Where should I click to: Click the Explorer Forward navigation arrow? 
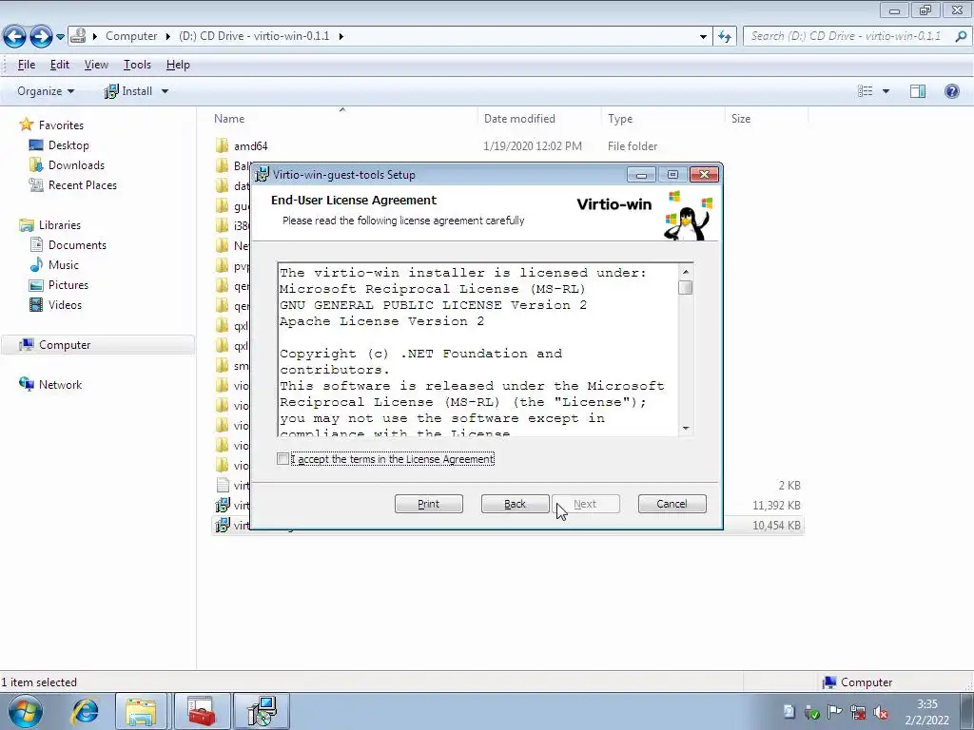(x=41, y=37)
